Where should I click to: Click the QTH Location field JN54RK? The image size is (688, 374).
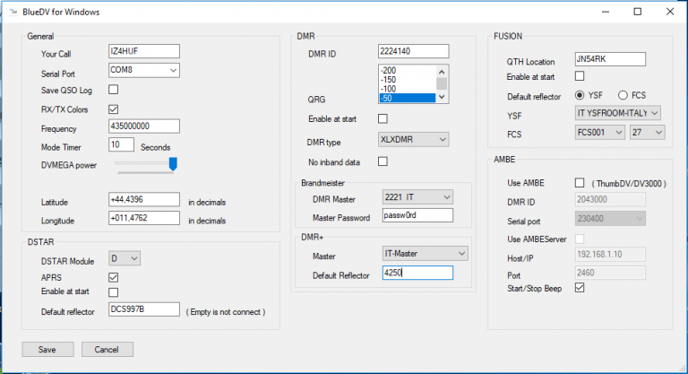click(x=610, y=59)
